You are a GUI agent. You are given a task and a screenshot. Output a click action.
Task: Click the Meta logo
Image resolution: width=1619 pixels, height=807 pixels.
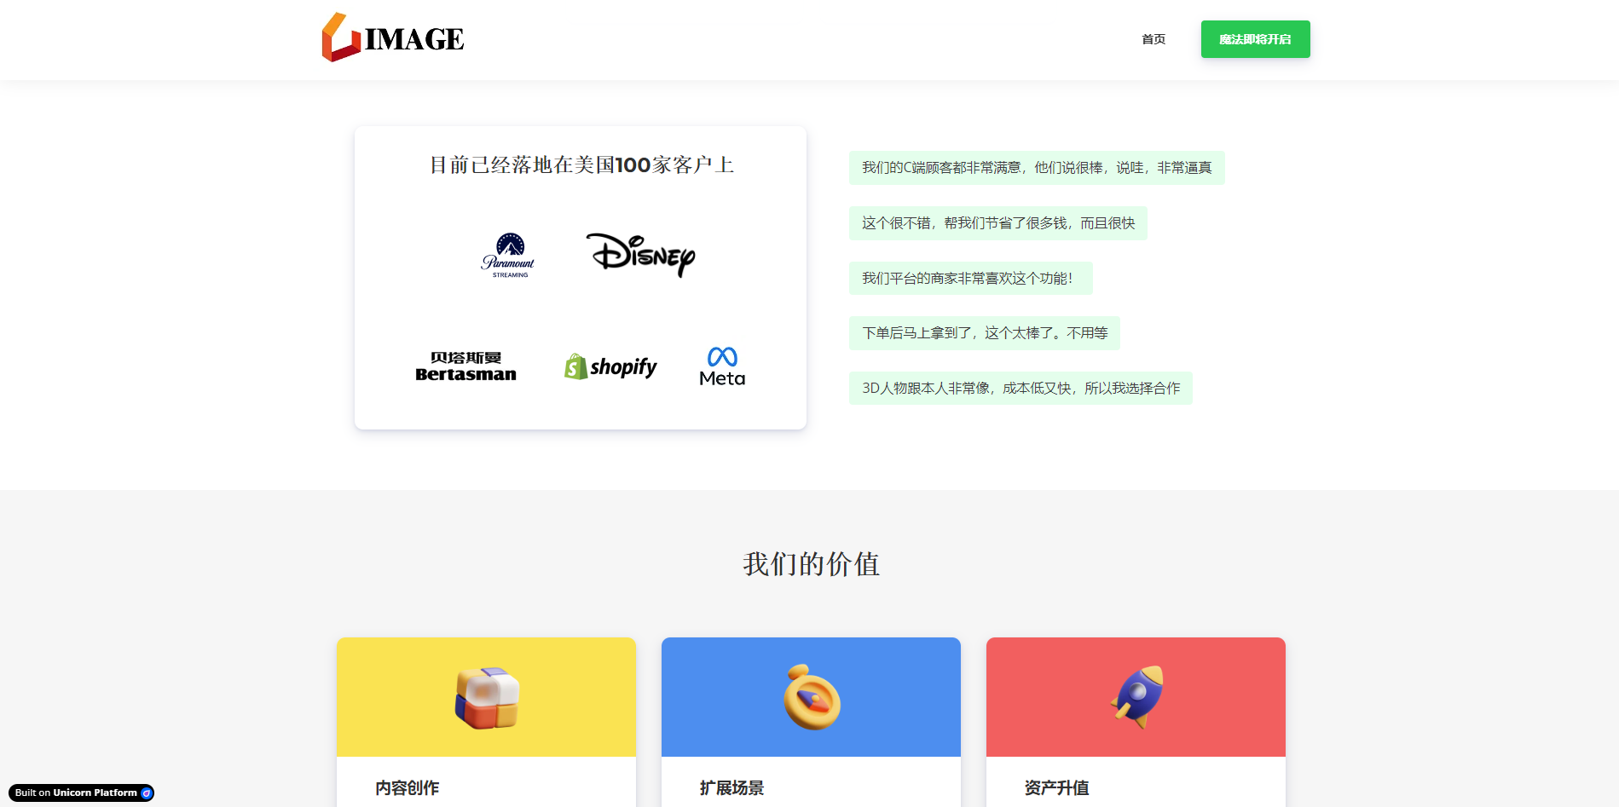click(722, 366)
